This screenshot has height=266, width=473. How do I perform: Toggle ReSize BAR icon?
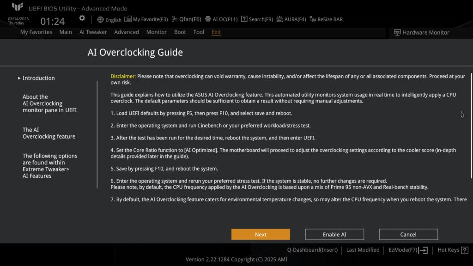click(313, 19)
